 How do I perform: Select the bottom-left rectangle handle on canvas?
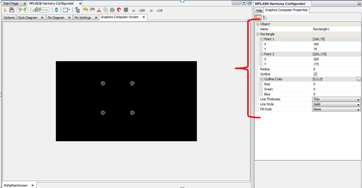click(103, 113)
